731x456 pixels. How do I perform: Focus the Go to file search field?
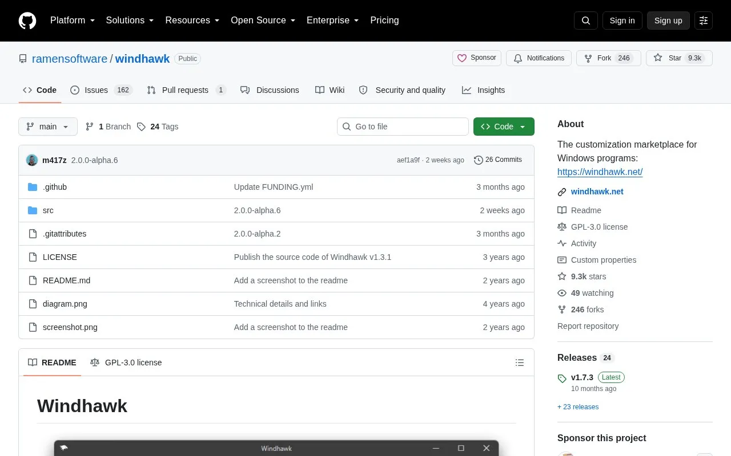(x=403, y=127)
